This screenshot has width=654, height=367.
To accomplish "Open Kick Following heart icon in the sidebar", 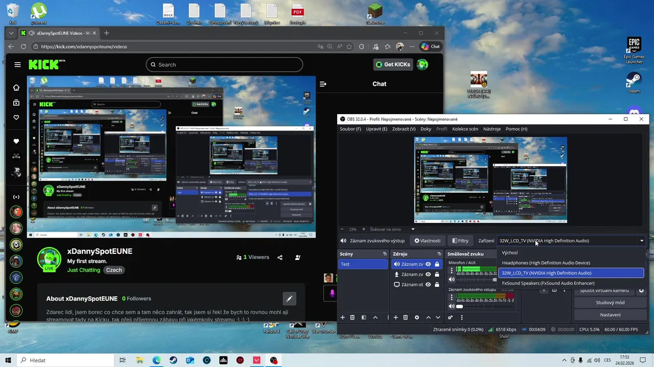I will (x=16, y=118).
